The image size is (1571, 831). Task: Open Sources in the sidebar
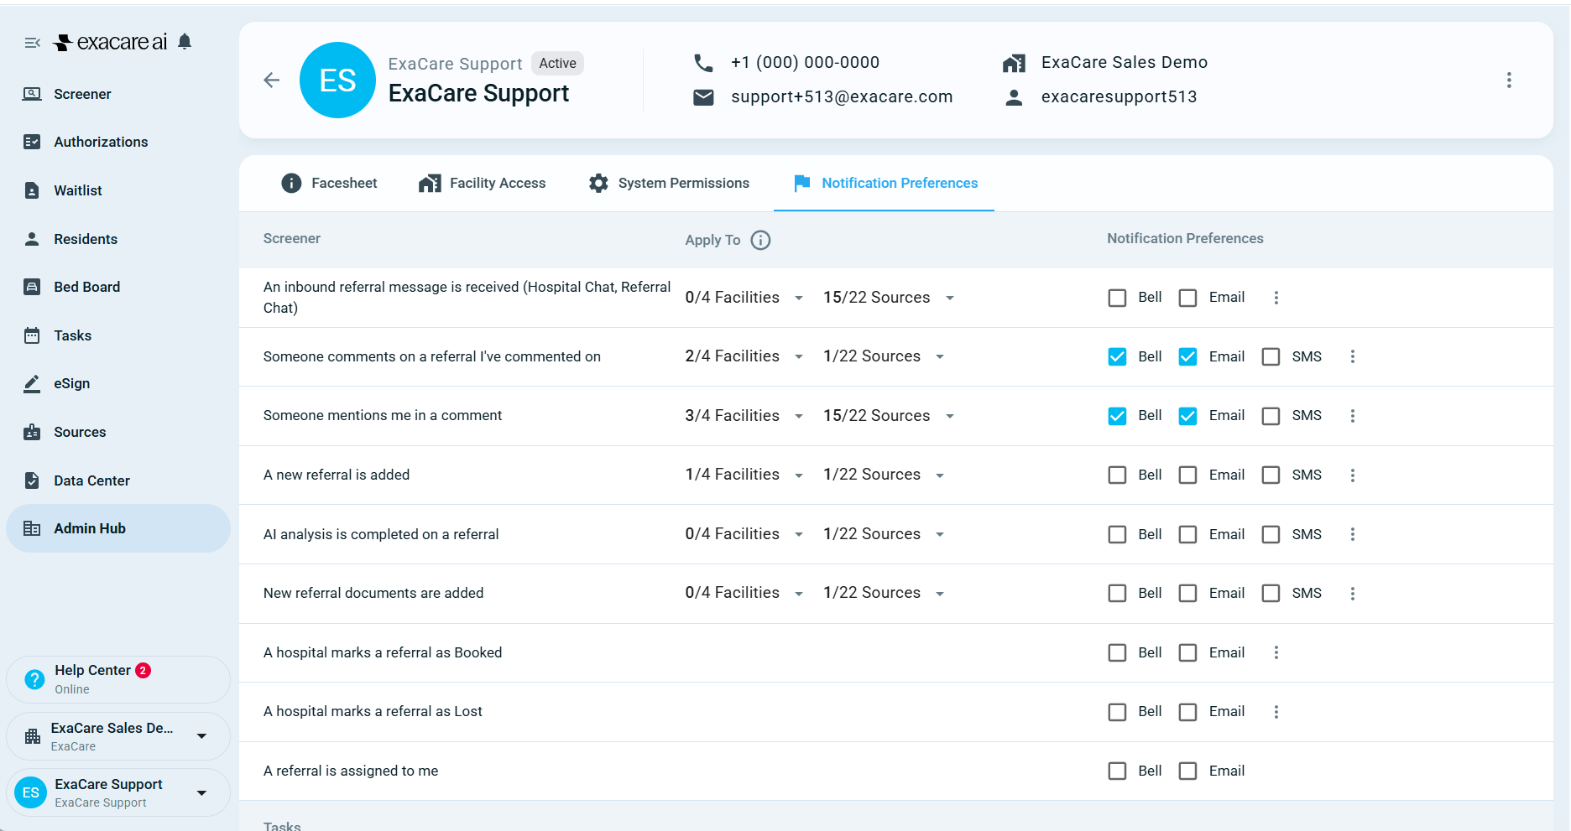click(118, 432)
